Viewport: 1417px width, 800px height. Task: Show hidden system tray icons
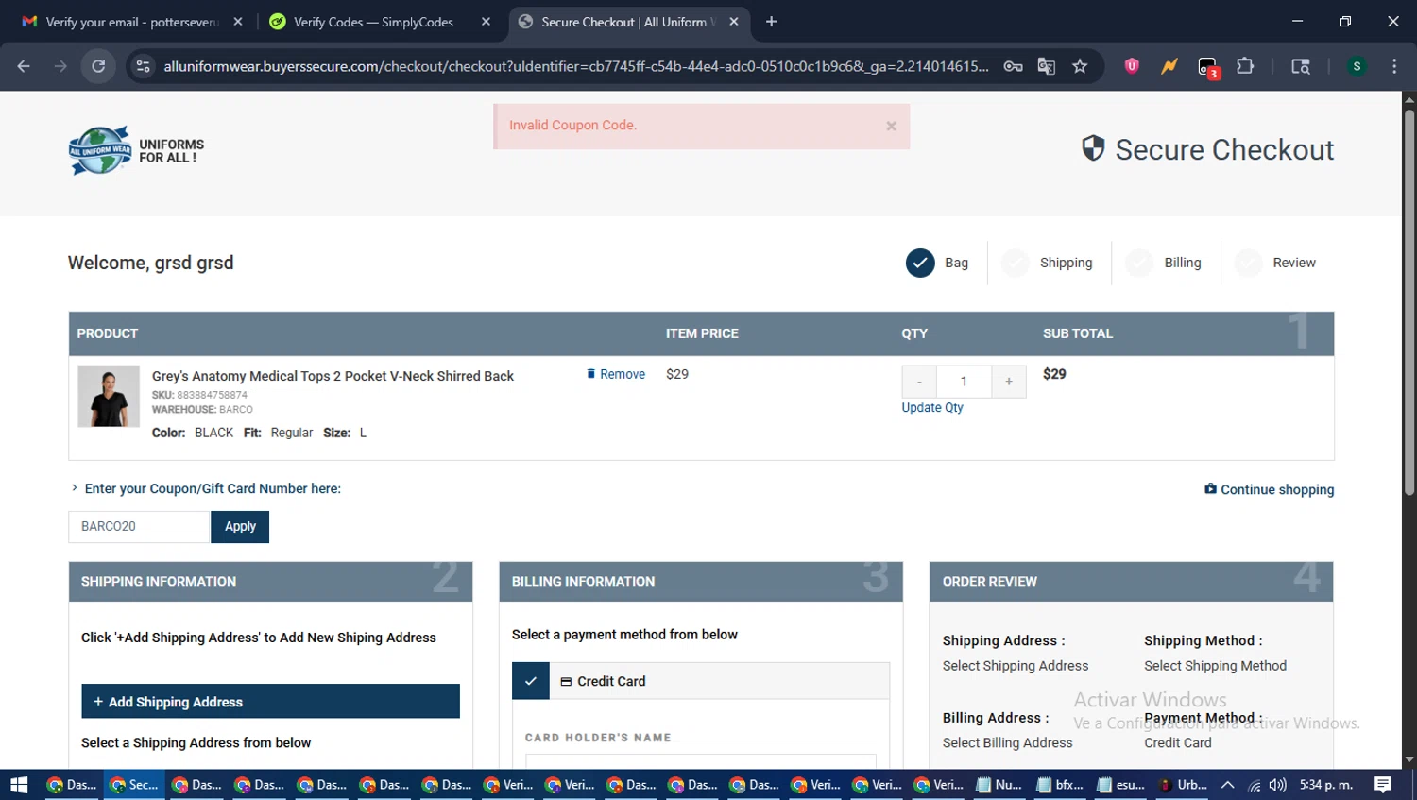tap(1227, 785)
